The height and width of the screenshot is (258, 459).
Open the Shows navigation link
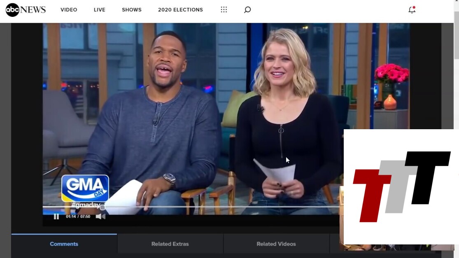pyautogui.click(x=132, y=10)
